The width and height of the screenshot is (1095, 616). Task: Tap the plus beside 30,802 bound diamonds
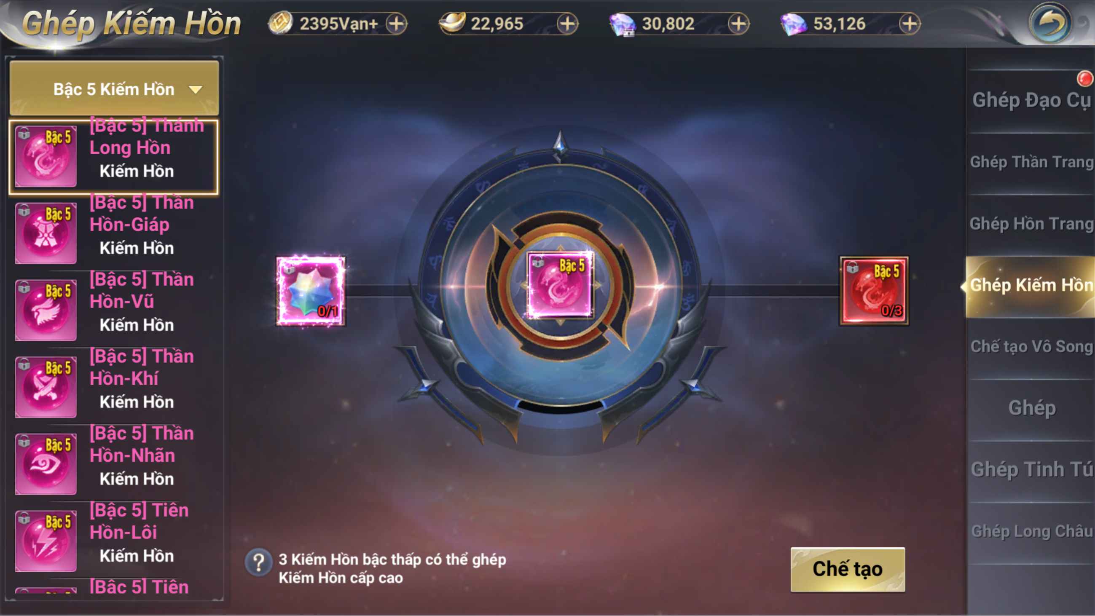pos(738,24)
